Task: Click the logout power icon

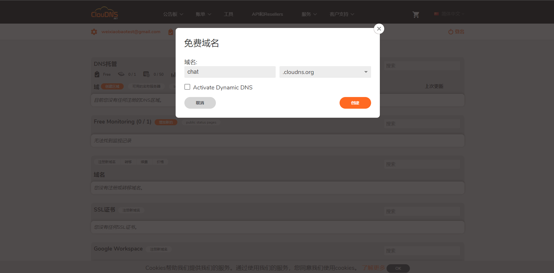Action: pos(451,31)
